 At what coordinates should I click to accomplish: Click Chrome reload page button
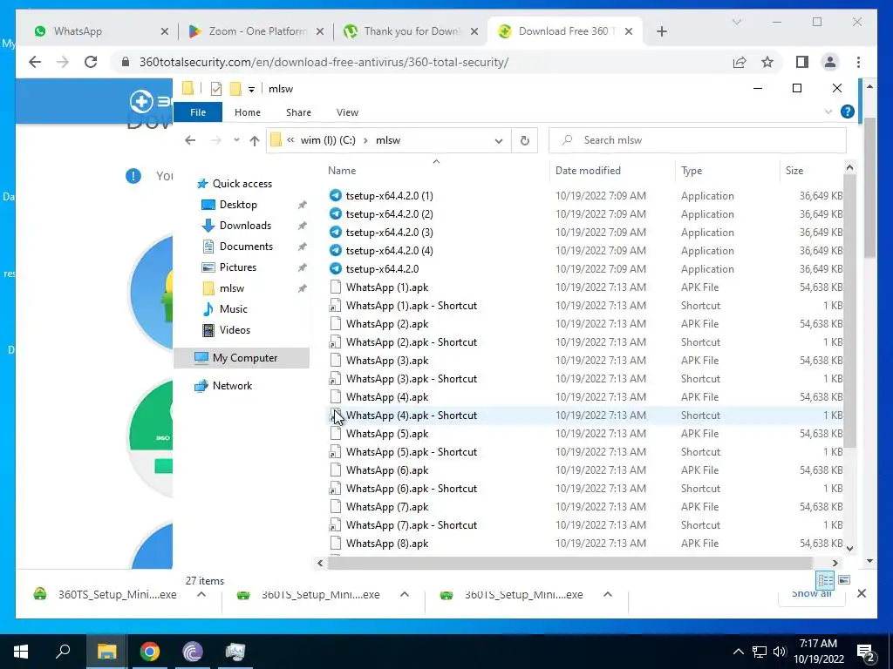coord(91,62)
